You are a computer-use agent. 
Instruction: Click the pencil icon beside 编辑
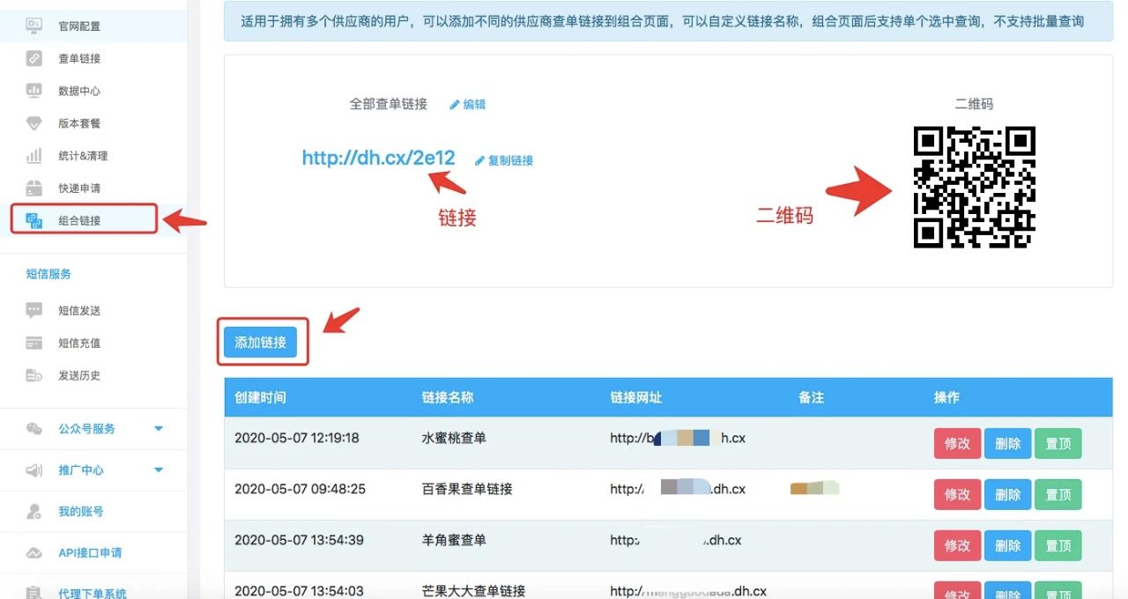pyautogui.click(x=455, y=104)
